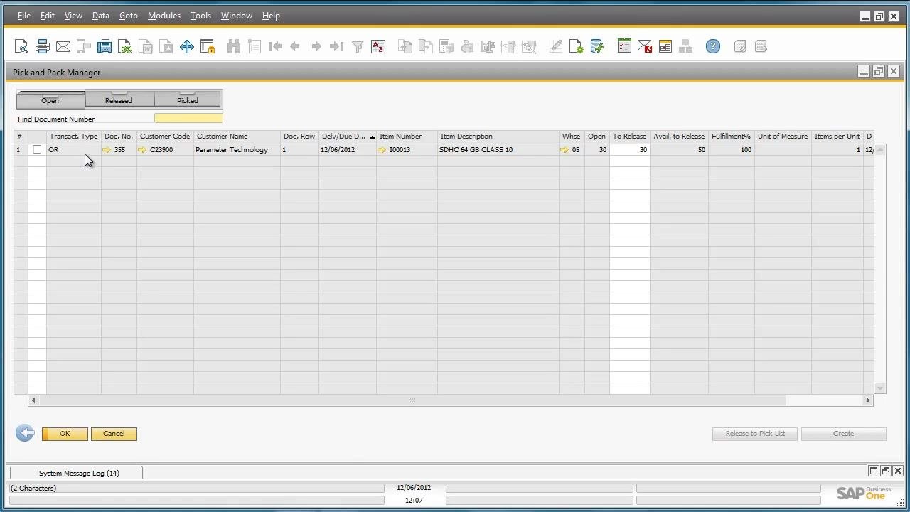Click the Customer Name column header
910x512 pixels.
pos(237,137)
